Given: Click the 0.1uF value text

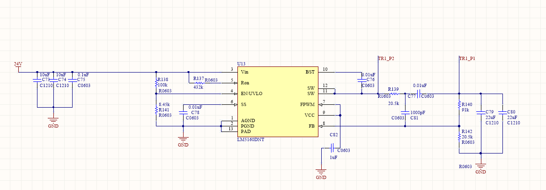Looking at the screenshot, I should pos(83,75).
